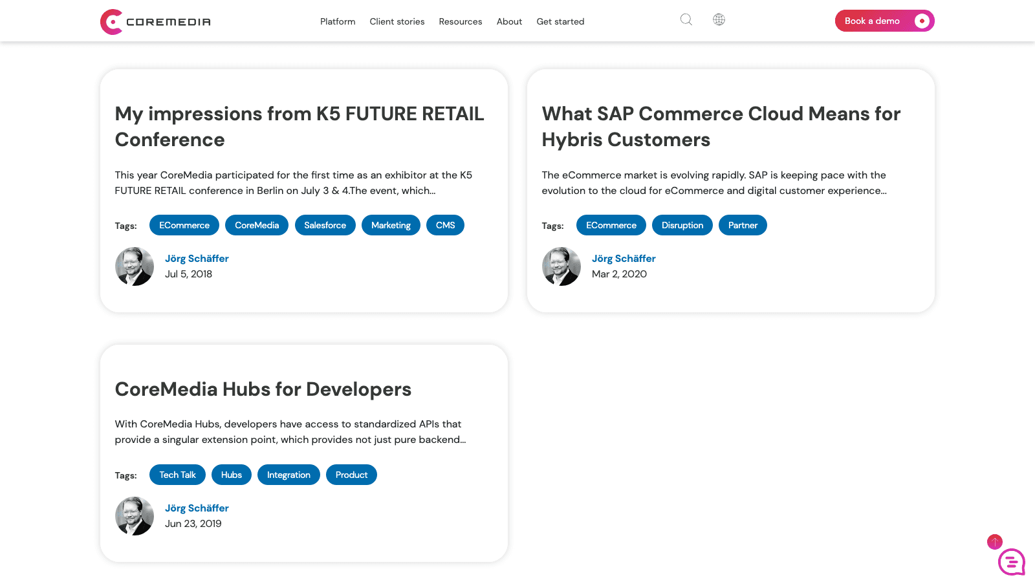Select the Integration tag
This screenshot has height=582, width=1035.
[289, 475]
